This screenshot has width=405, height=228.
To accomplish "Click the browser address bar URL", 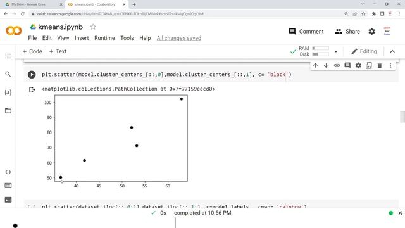I will point(120,14).
